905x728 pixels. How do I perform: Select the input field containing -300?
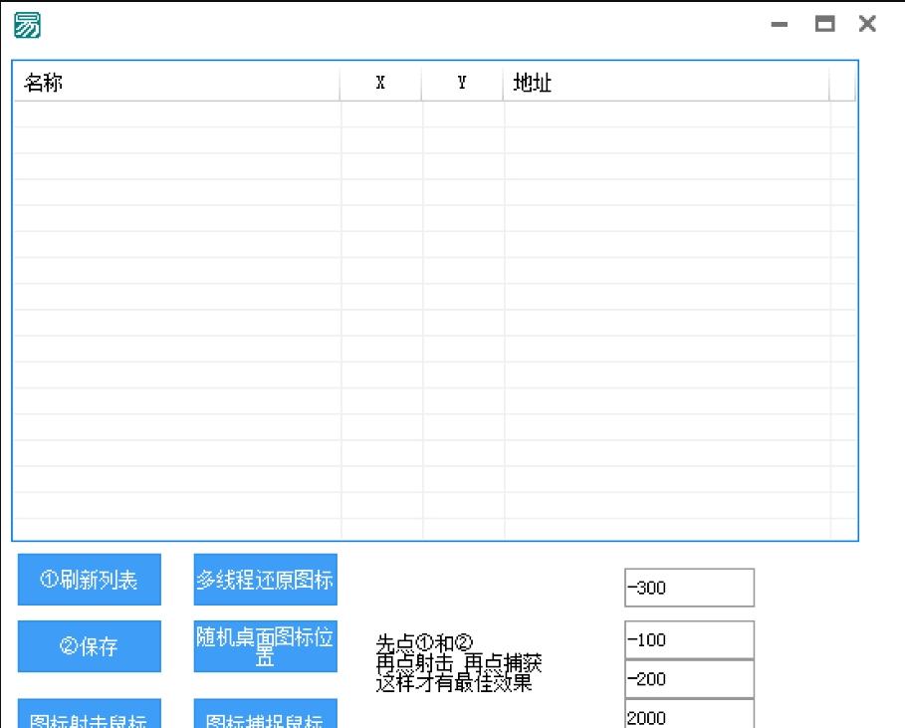pos(688,588)
